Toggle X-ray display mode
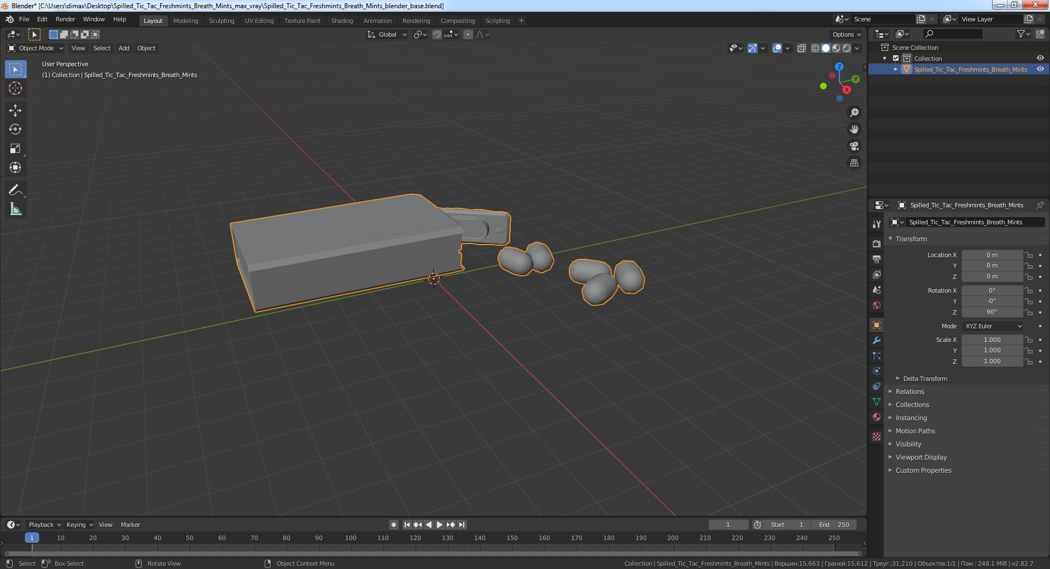Image resolution: width=1050 pixels, height=569 pixels. tap(802, 48)
